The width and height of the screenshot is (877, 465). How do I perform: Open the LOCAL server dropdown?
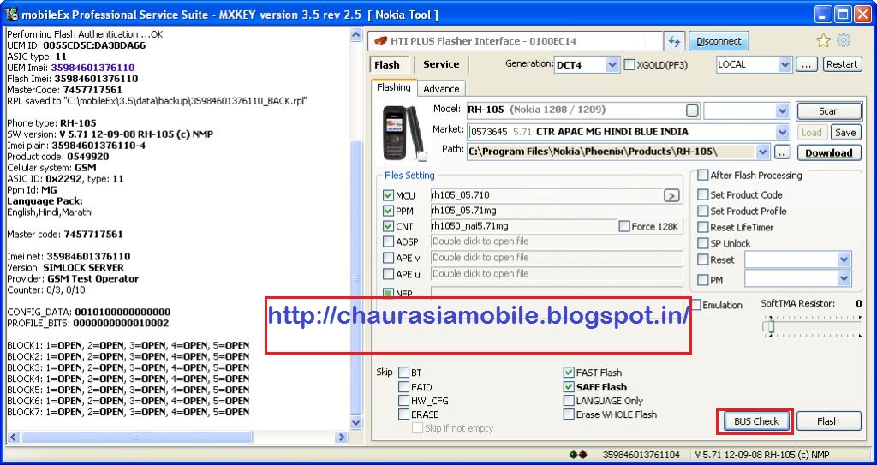[785, 64]
